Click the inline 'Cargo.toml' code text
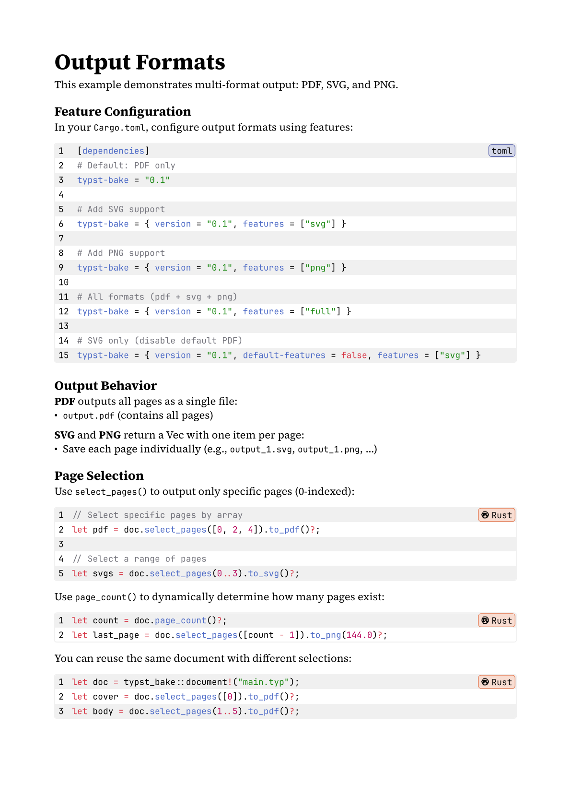The width and height of the screenshot is (571, 808). [119, 128]
